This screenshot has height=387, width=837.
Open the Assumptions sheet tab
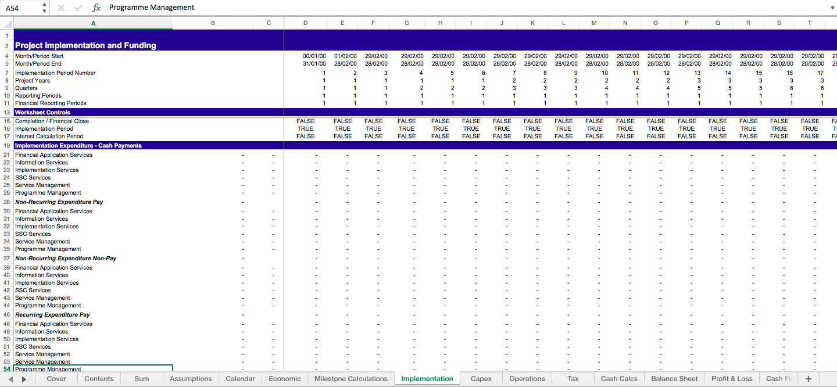(191, 379)
